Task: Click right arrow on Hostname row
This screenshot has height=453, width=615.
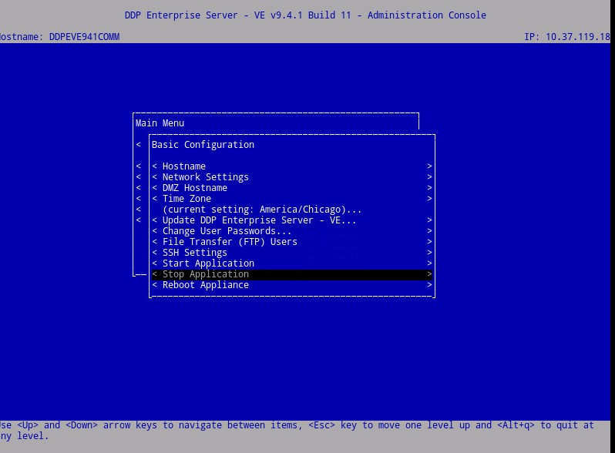Action: coord(429,166)
